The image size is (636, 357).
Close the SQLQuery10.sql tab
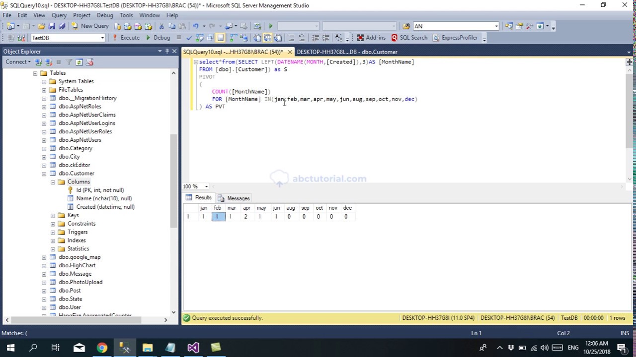coord(290,52)
